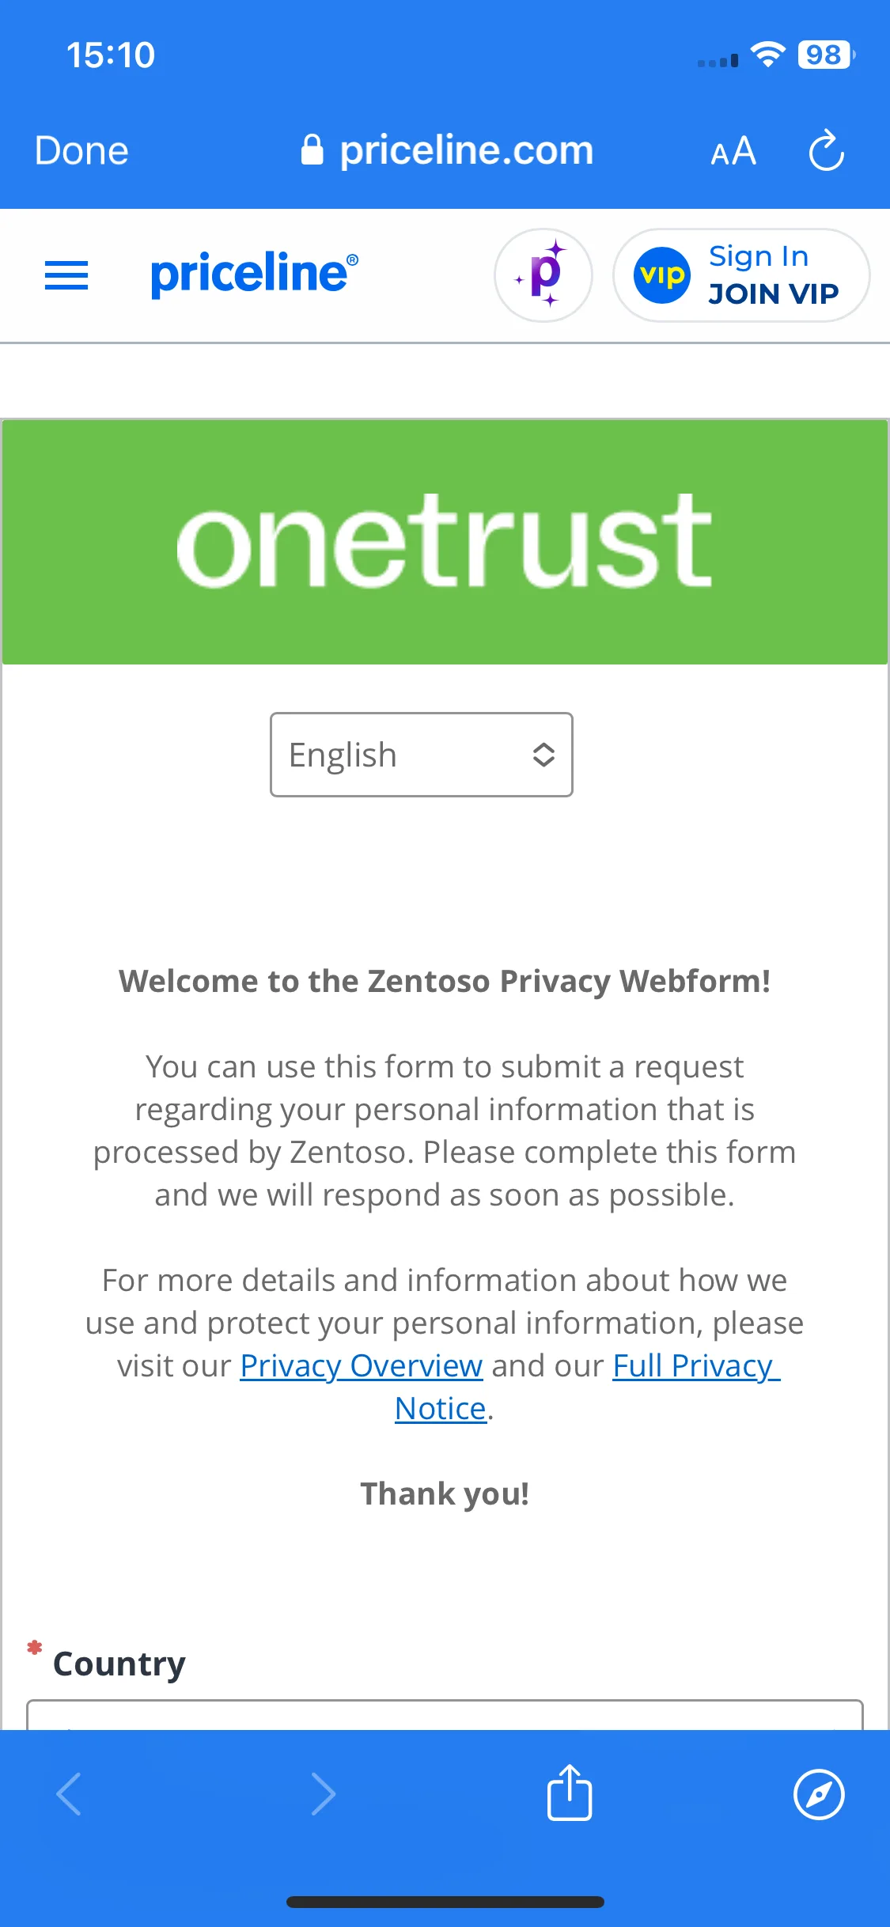
Task: Open the English language dropdown
Action: (422, 755)
